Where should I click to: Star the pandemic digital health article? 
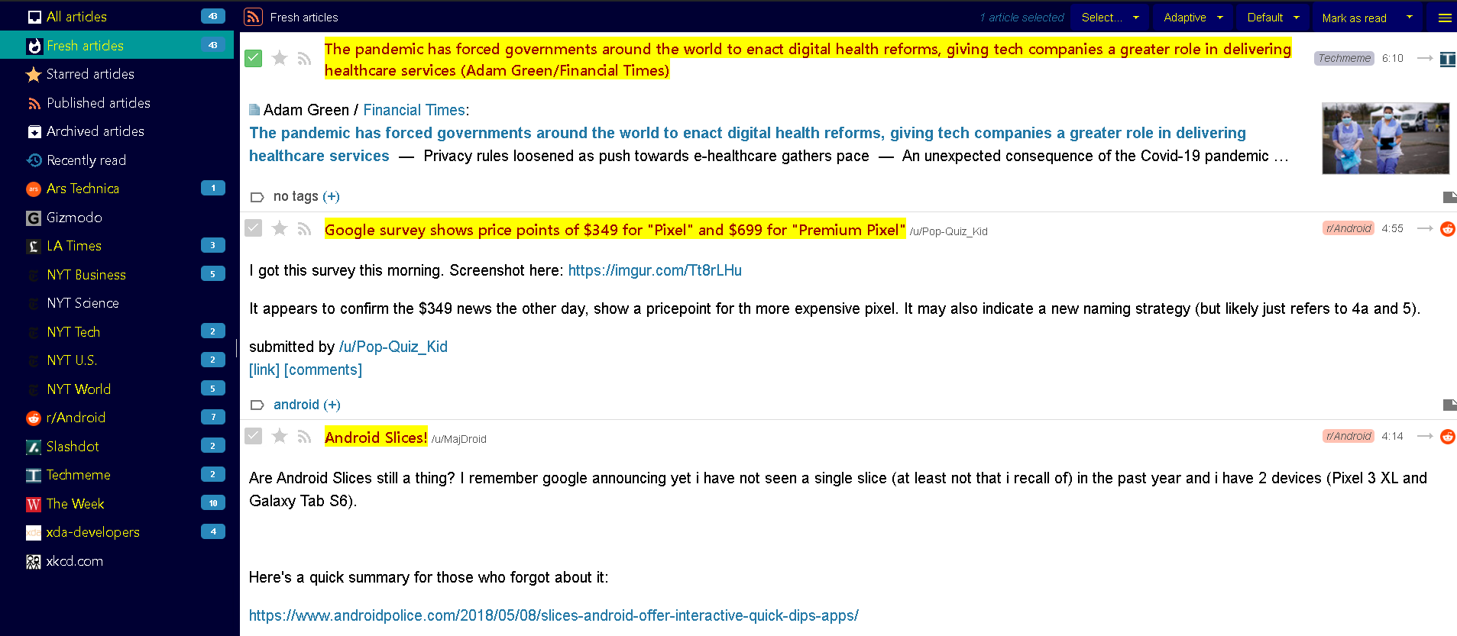[280, 58]
